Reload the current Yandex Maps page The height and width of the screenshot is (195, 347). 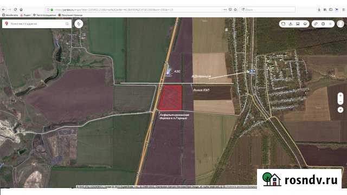[15, 10]
